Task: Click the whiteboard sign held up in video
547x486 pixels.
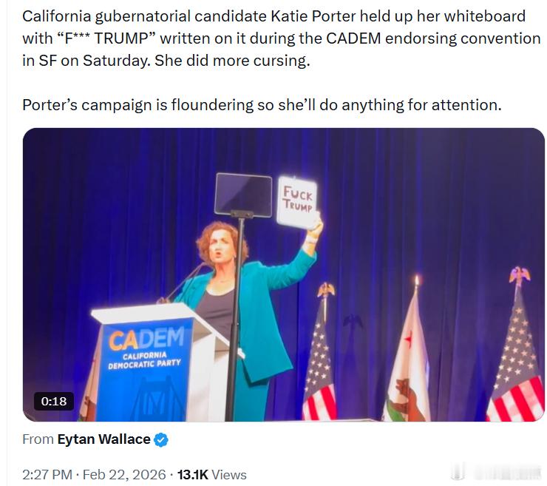Action: pos(298,200)
